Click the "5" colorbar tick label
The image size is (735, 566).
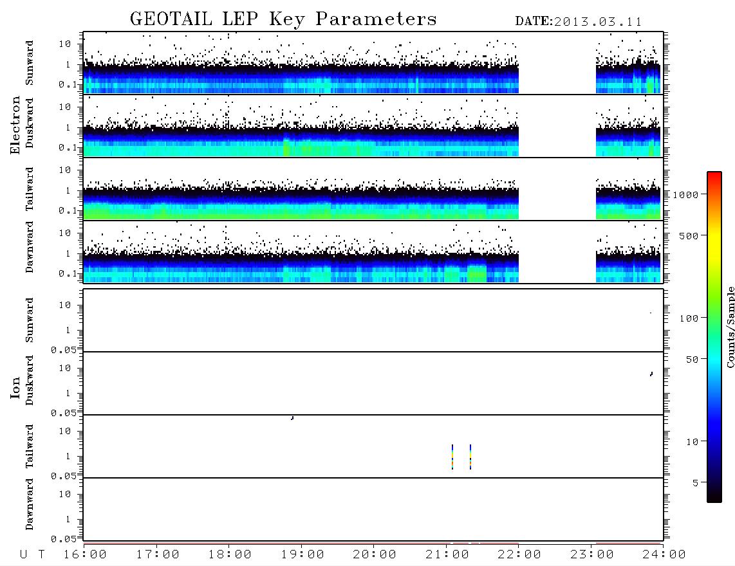695,483
